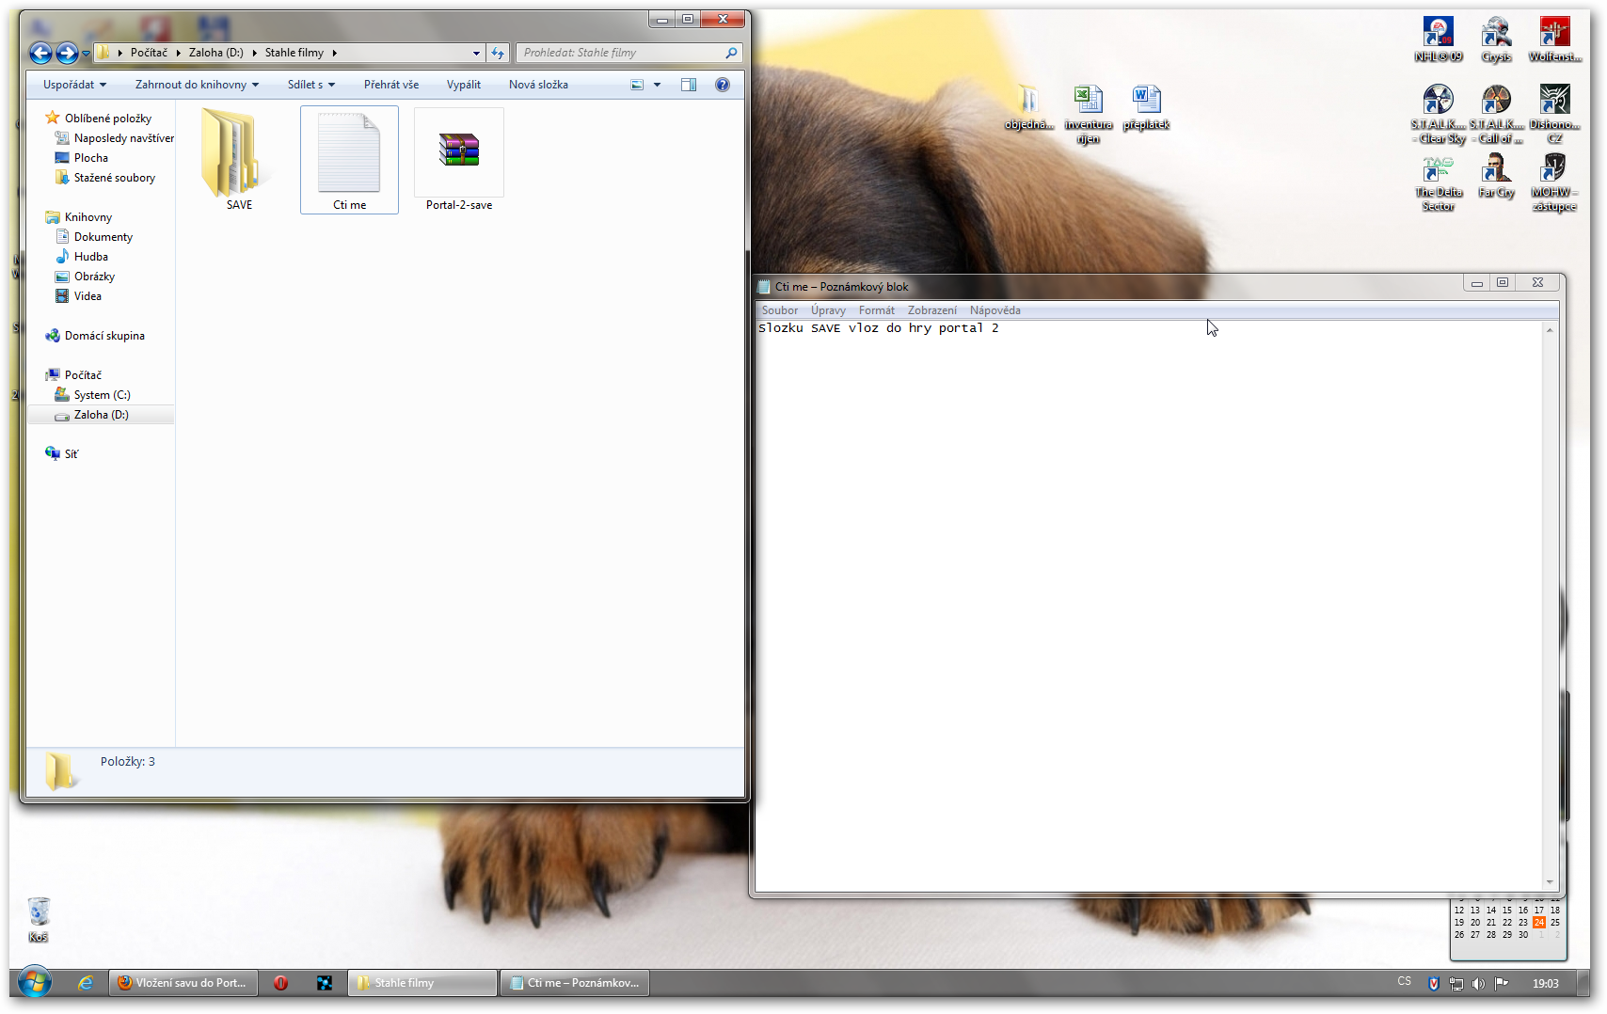Image resolution: width=1607 pixels, height=1014 pixels.
Task: Click the Explorer help question mark icon
Action: coord(722,85)
